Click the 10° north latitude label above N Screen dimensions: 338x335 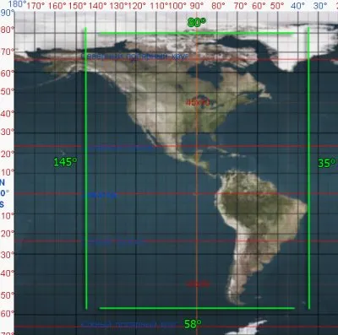8,172
